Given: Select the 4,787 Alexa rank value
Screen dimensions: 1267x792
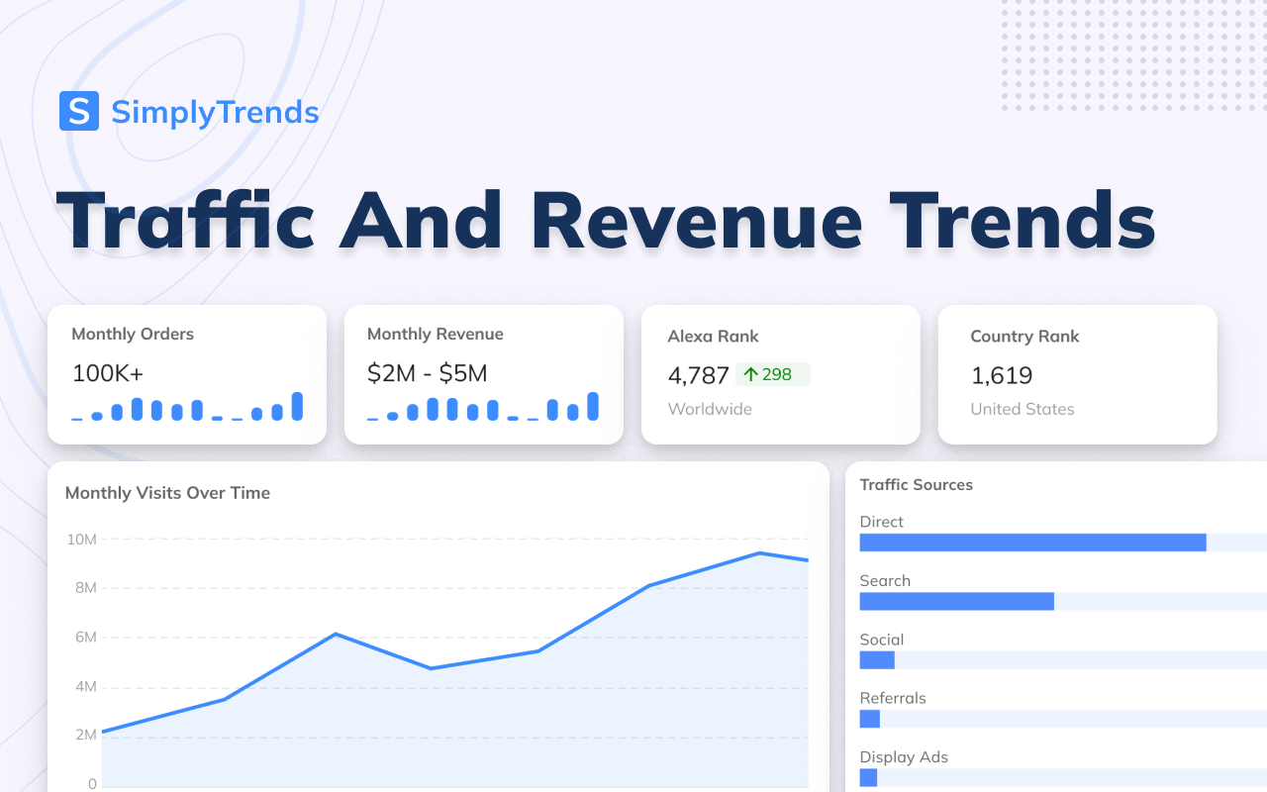Looking at the screenshot, I should pos(699,375).
